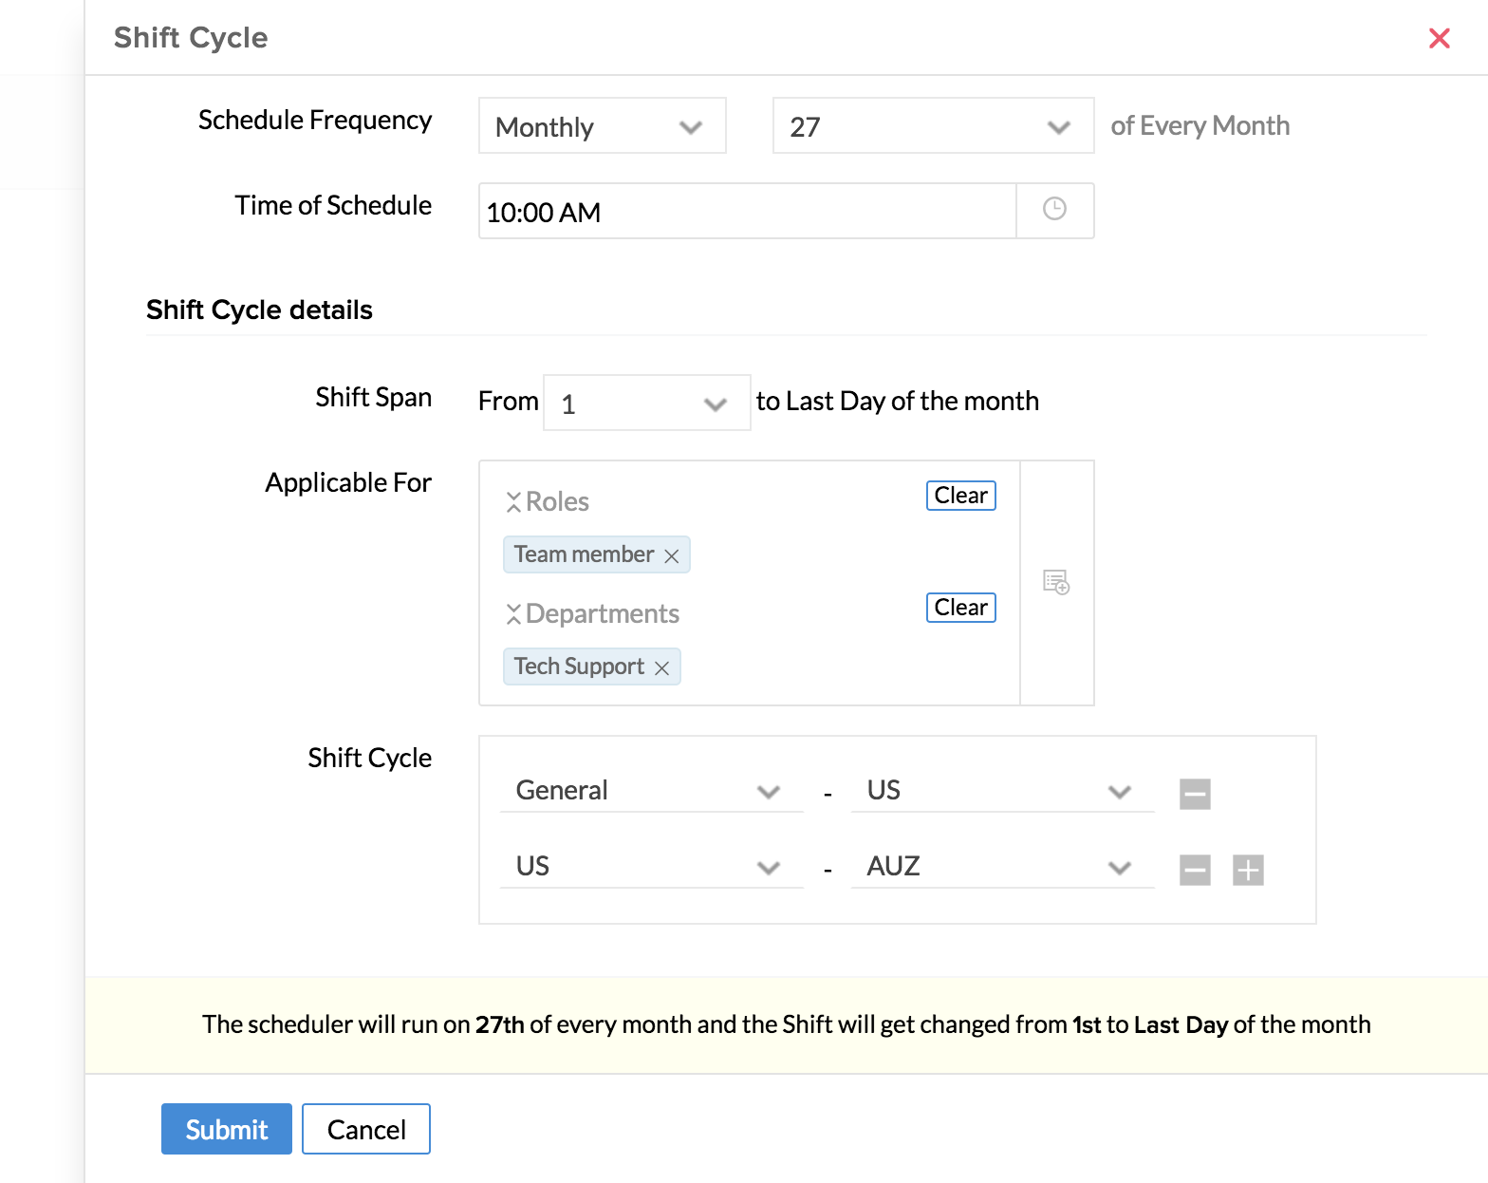This screenshot has height=1183, width=1488.
Task: Submit the shift cycle form
Action: (x=226, y=1129)
